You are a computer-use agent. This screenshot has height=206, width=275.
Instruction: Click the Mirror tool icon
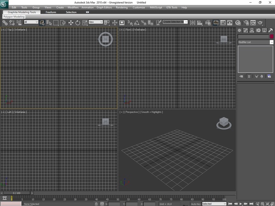coord(193,23)
